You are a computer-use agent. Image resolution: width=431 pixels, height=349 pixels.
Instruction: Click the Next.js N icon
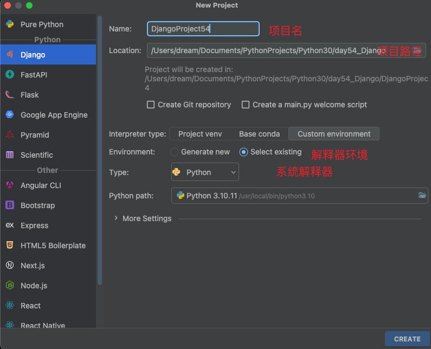(x=10, y=265)
